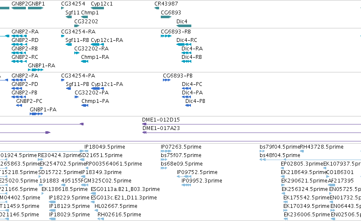Screen dimensions: 361x221
Task: Select EST CO186301
Action: point(340,172)
